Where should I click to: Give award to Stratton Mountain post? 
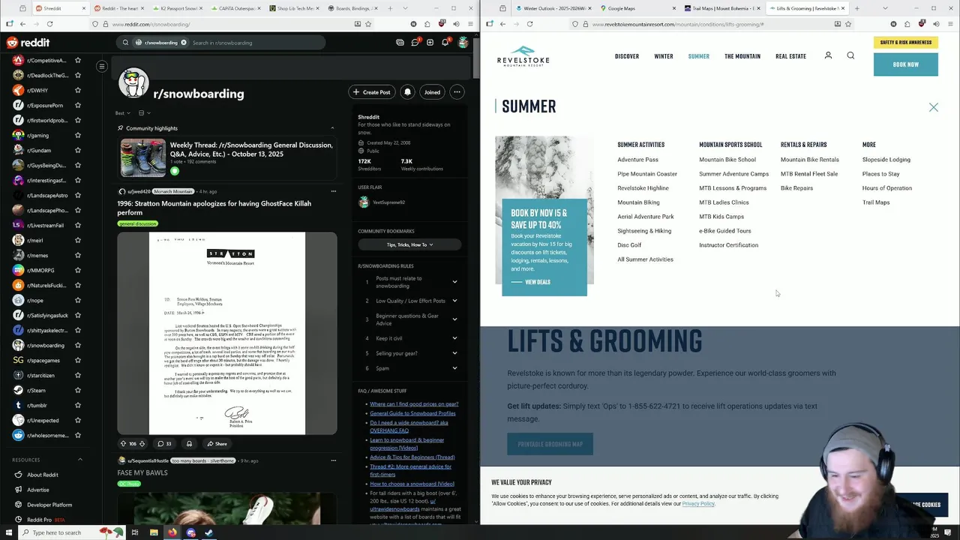[189, 443]
